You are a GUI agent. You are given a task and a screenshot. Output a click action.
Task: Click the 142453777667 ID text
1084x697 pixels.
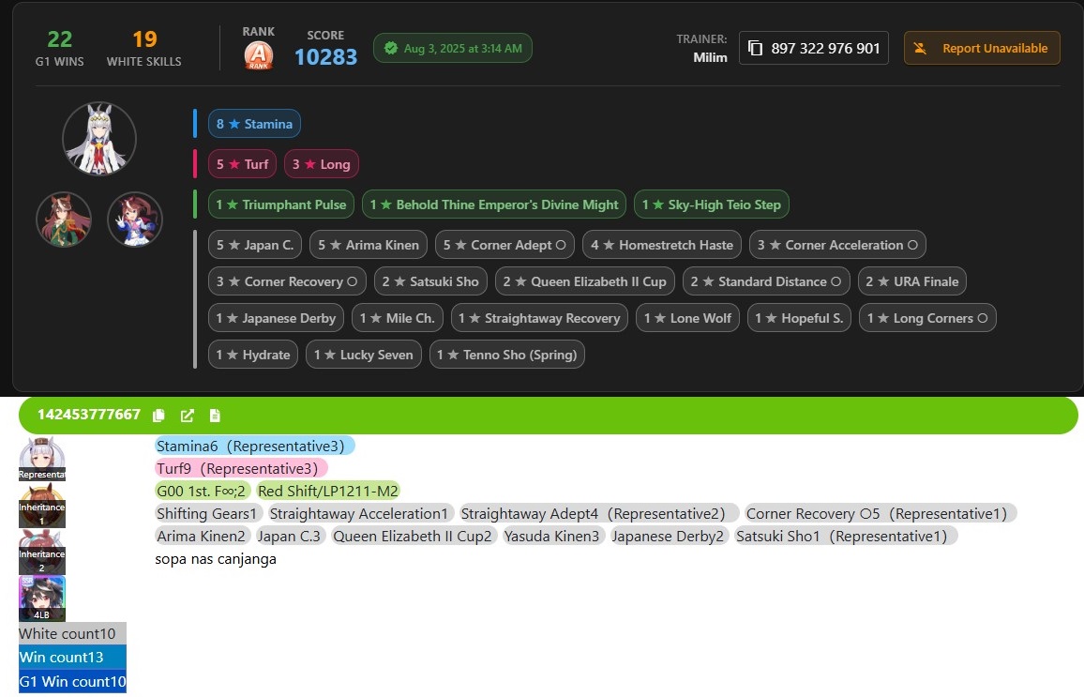[x=89, y=415]
